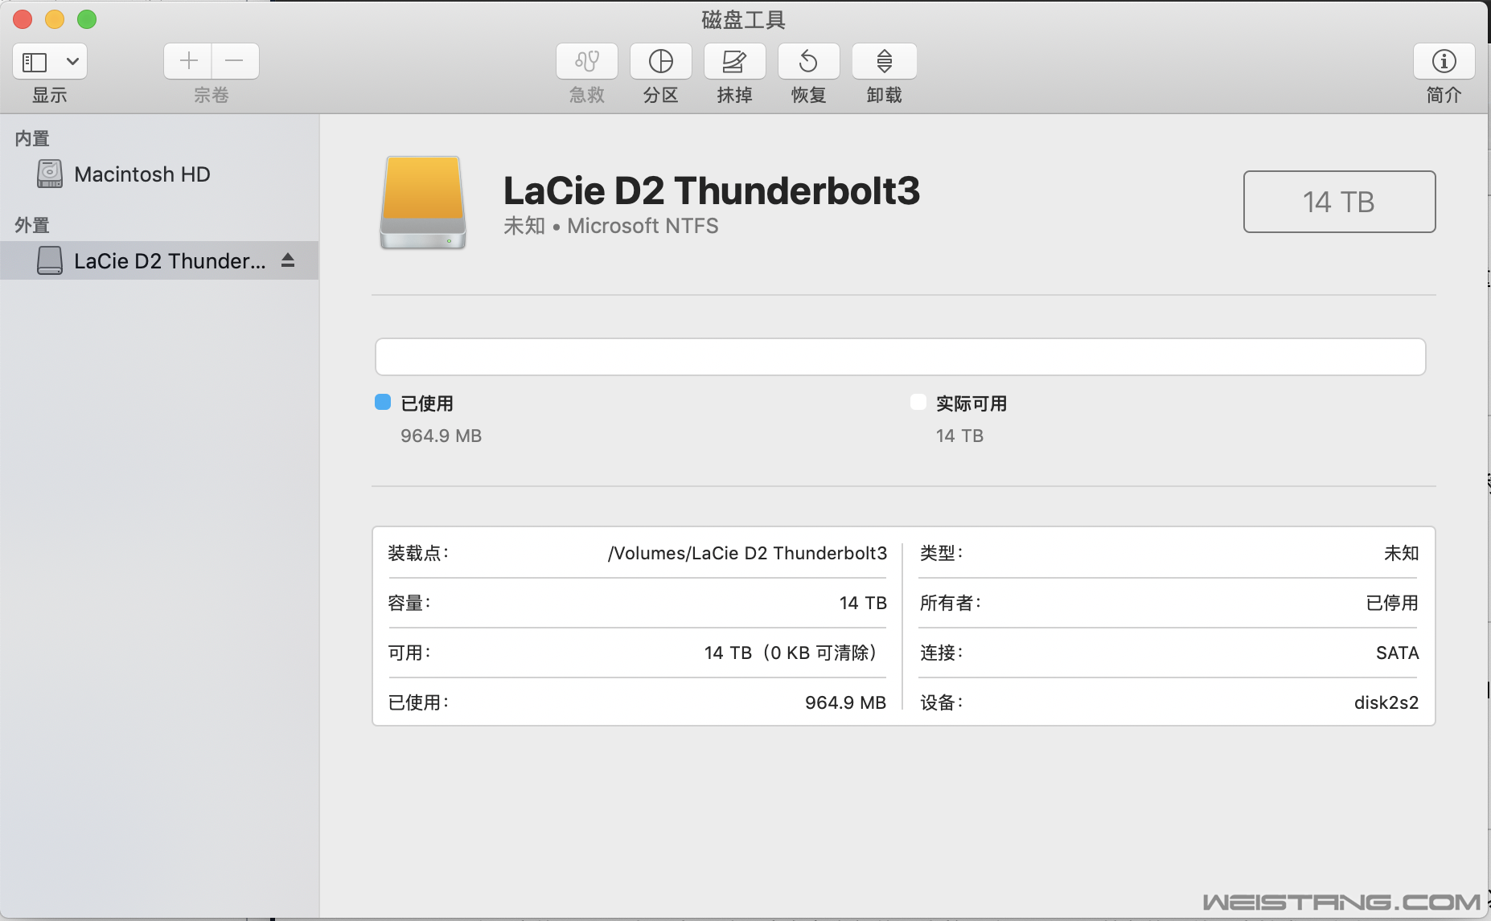Click the LaCie external drive sidebar icon
The image size is (1491, 921).
coord(50,260)
